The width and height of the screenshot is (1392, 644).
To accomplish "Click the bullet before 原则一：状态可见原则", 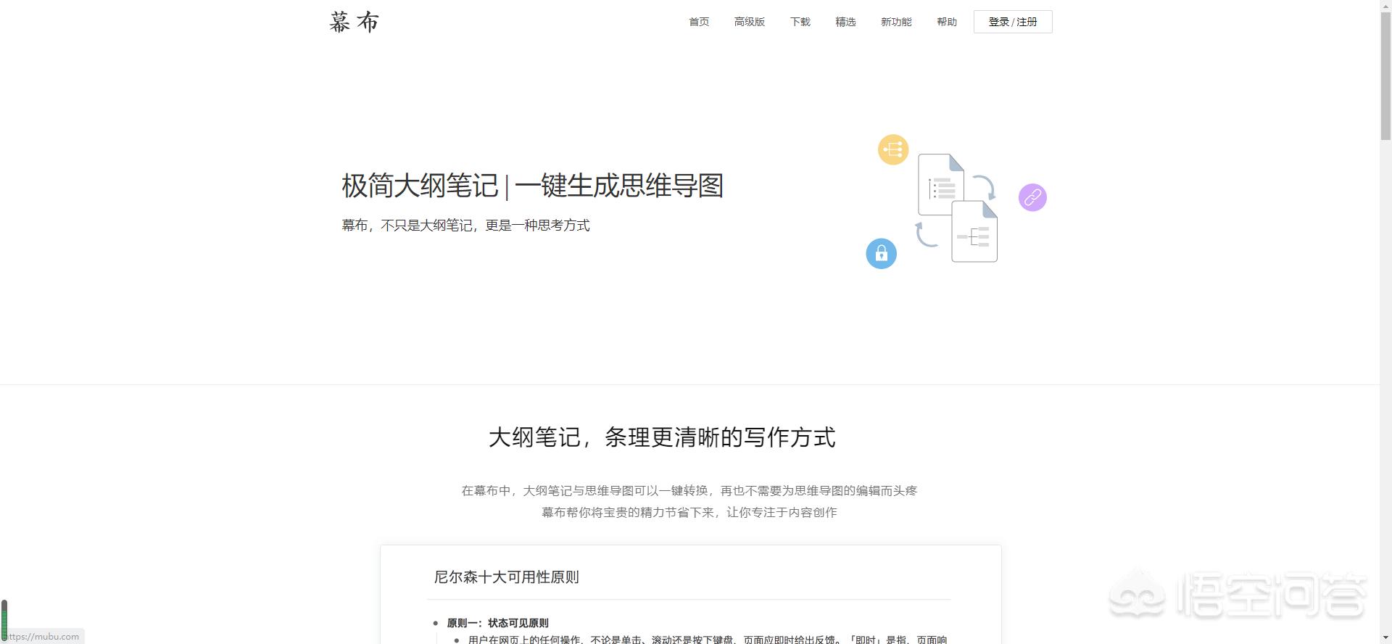I will click(x=435, y=623).
